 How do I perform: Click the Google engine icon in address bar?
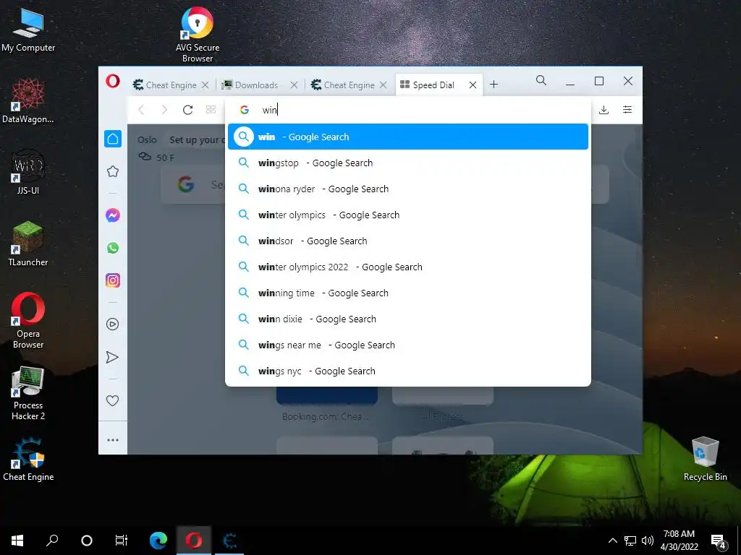pos(245,110)
